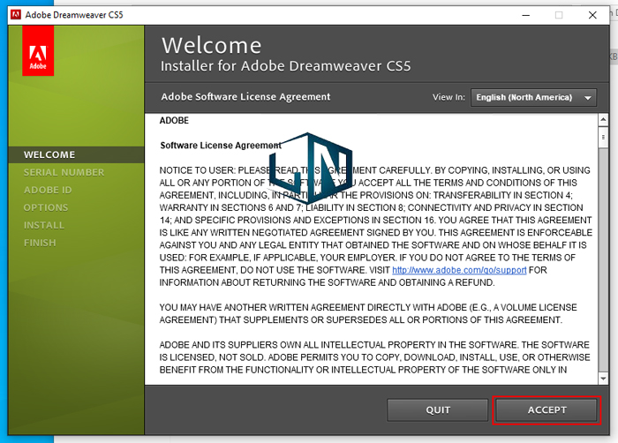Close the Adobe Dreamweaver CS5 window

592,15
